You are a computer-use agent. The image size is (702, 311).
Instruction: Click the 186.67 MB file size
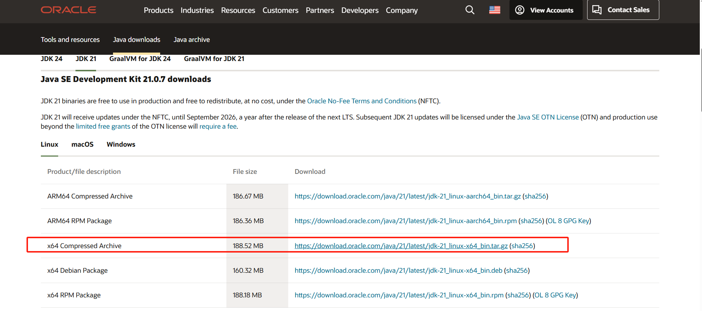(248, 196)
